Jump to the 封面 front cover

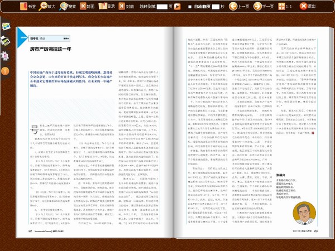pyautogui.click(x=87, y=6)
